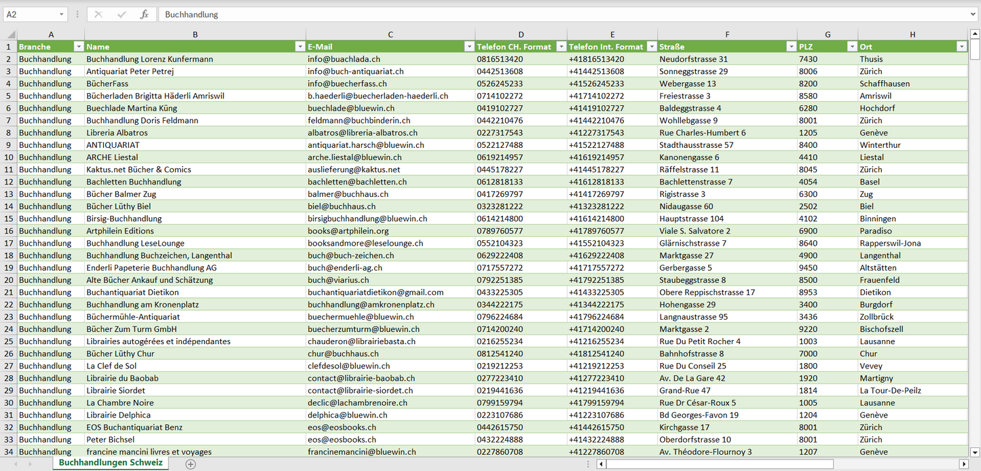
Task: Open the E-Mail column filter dropdown
Action: tap(468, 47)
